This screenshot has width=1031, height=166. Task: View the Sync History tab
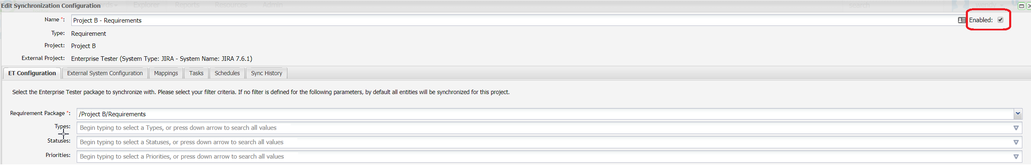click(x=266, y=73)
